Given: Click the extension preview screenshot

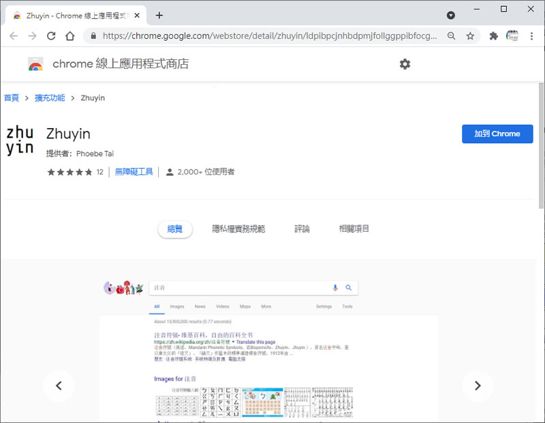Looking at the screenshot, I should (268, 347).
